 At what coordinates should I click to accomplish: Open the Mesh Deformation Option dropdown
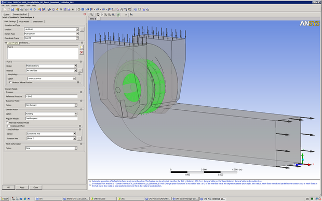[x=51, y=148]
